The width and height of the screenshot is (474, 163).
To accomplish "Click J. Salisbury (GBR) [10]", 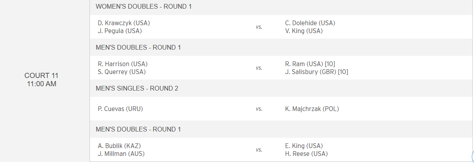I will coord(317,72).
